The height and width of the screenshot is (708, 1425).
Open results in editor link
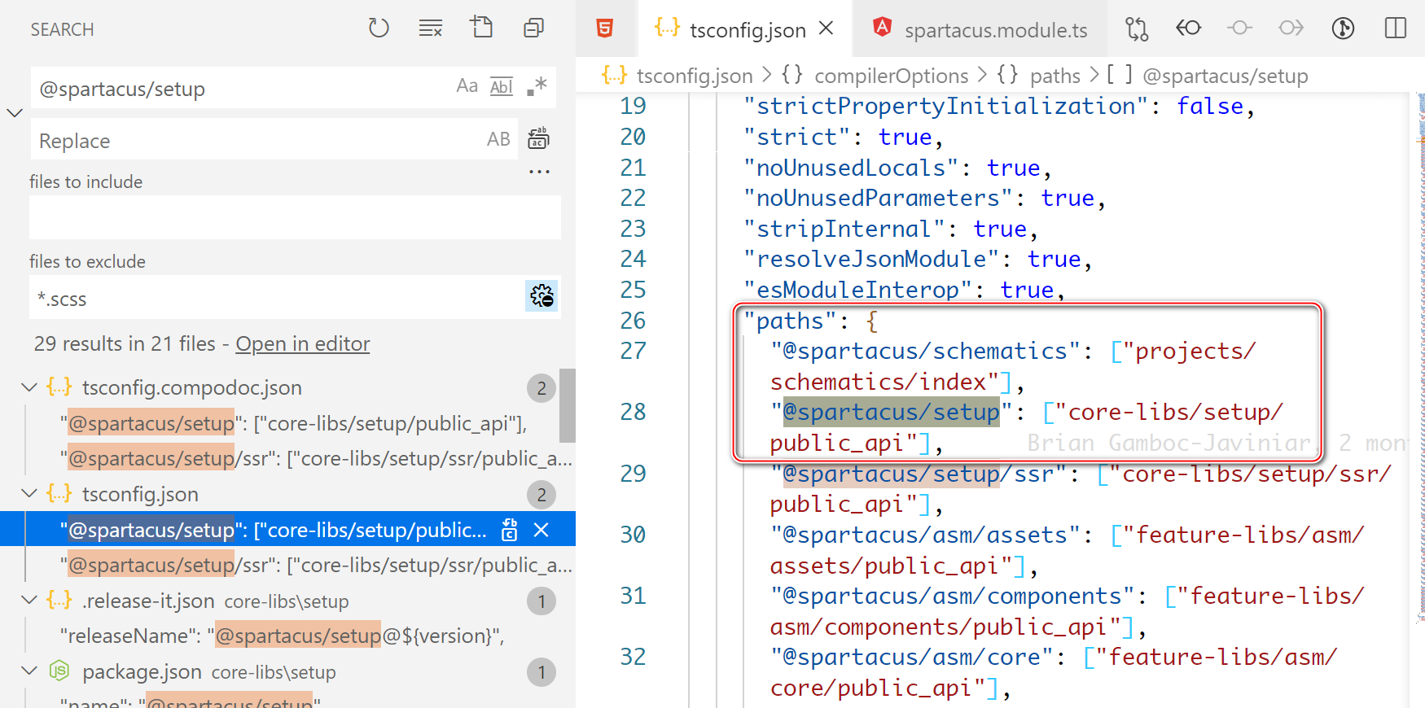[303, 344]
